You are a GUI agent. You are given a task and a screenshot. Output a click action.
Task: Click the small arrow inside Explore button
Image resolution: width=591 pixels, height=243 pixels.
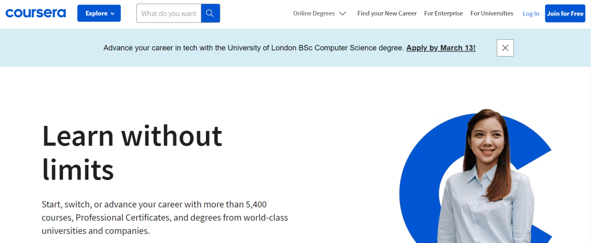click(x=112, y=13)
